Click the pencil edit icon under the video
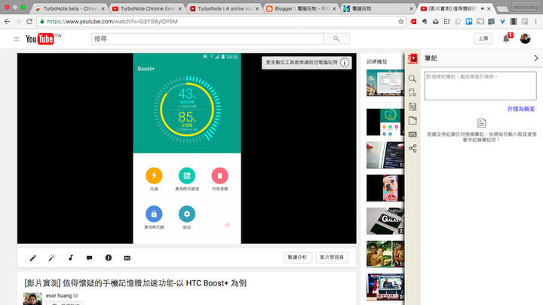 pos(33,258)
